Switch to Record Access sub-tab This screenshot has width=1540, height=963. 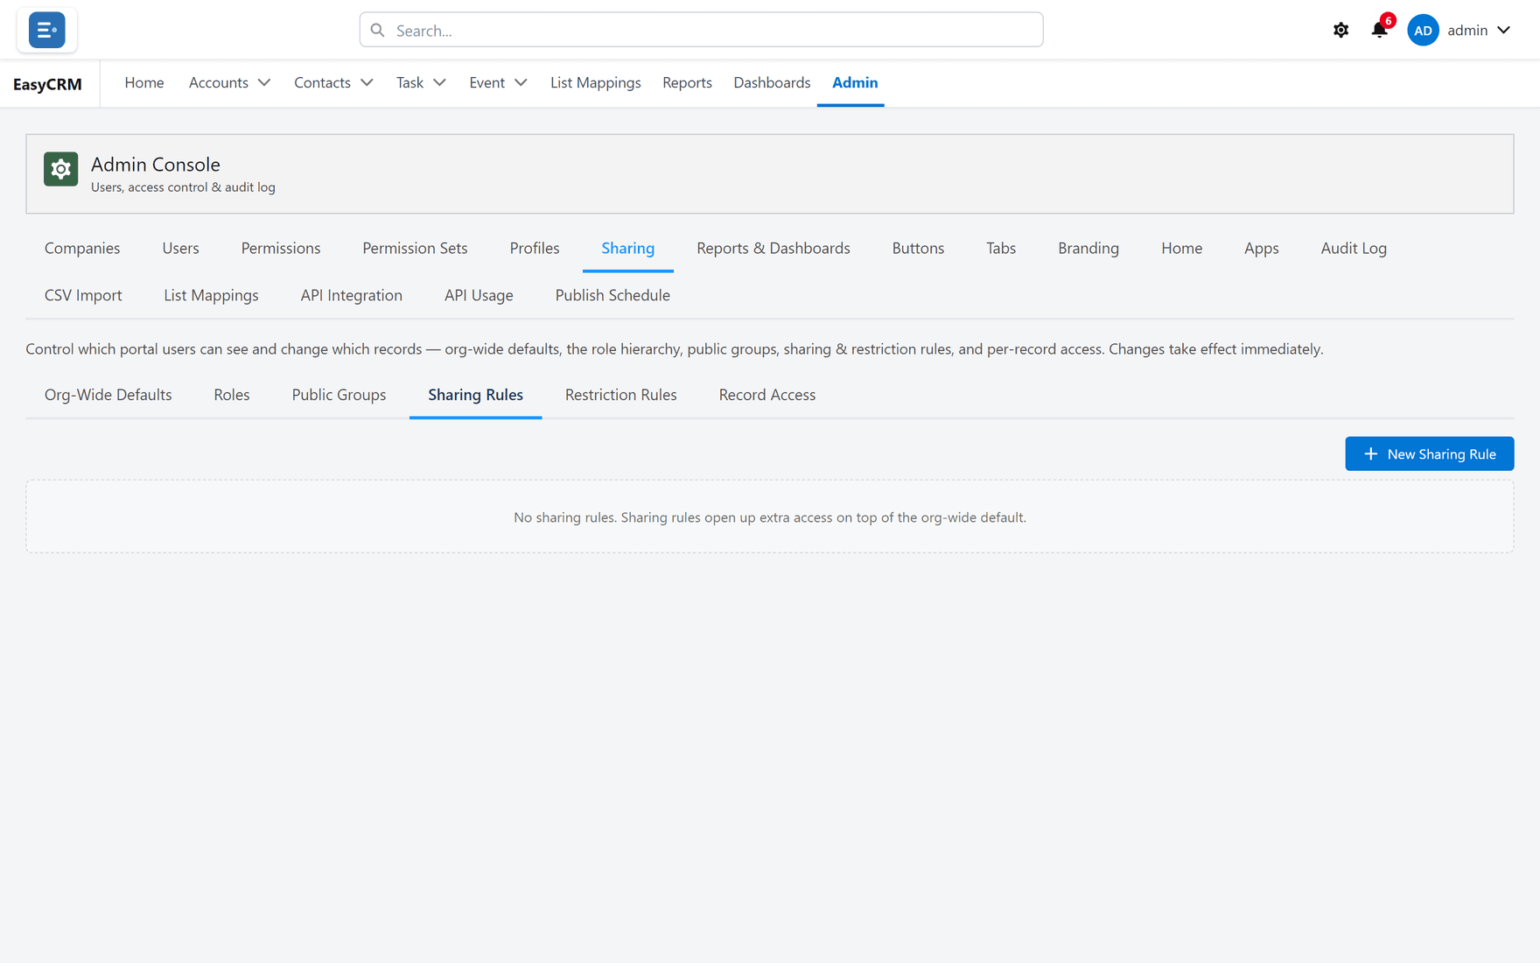(x=767, y=395)
